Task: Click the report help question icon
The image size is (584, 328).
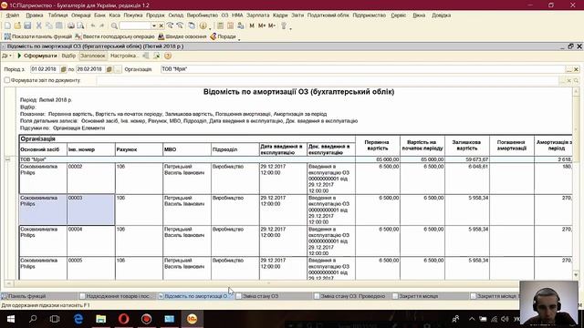Action: 168,56
